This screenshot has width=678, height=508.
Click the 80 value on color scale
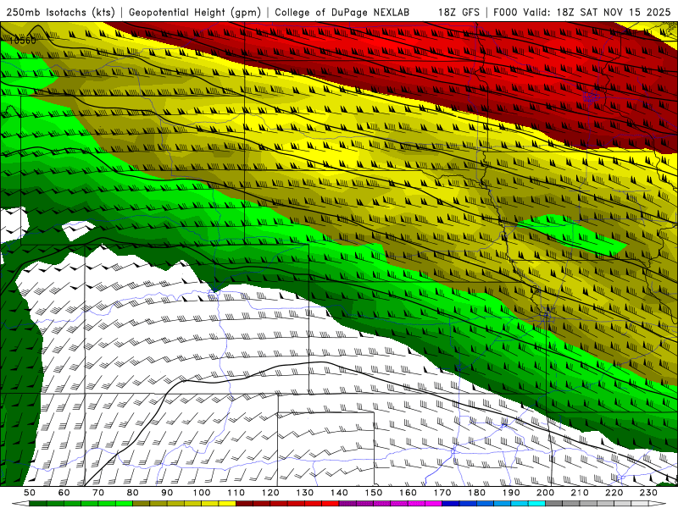[133, 493]
